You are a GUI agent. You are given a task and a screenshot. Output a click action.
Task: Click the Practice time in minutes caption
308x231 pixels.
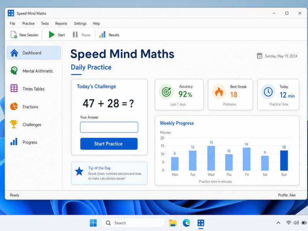tap(216, 181)
